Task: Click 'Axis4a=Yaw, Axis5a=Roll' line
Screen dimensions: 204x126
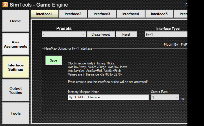Action: coord(95,71)
